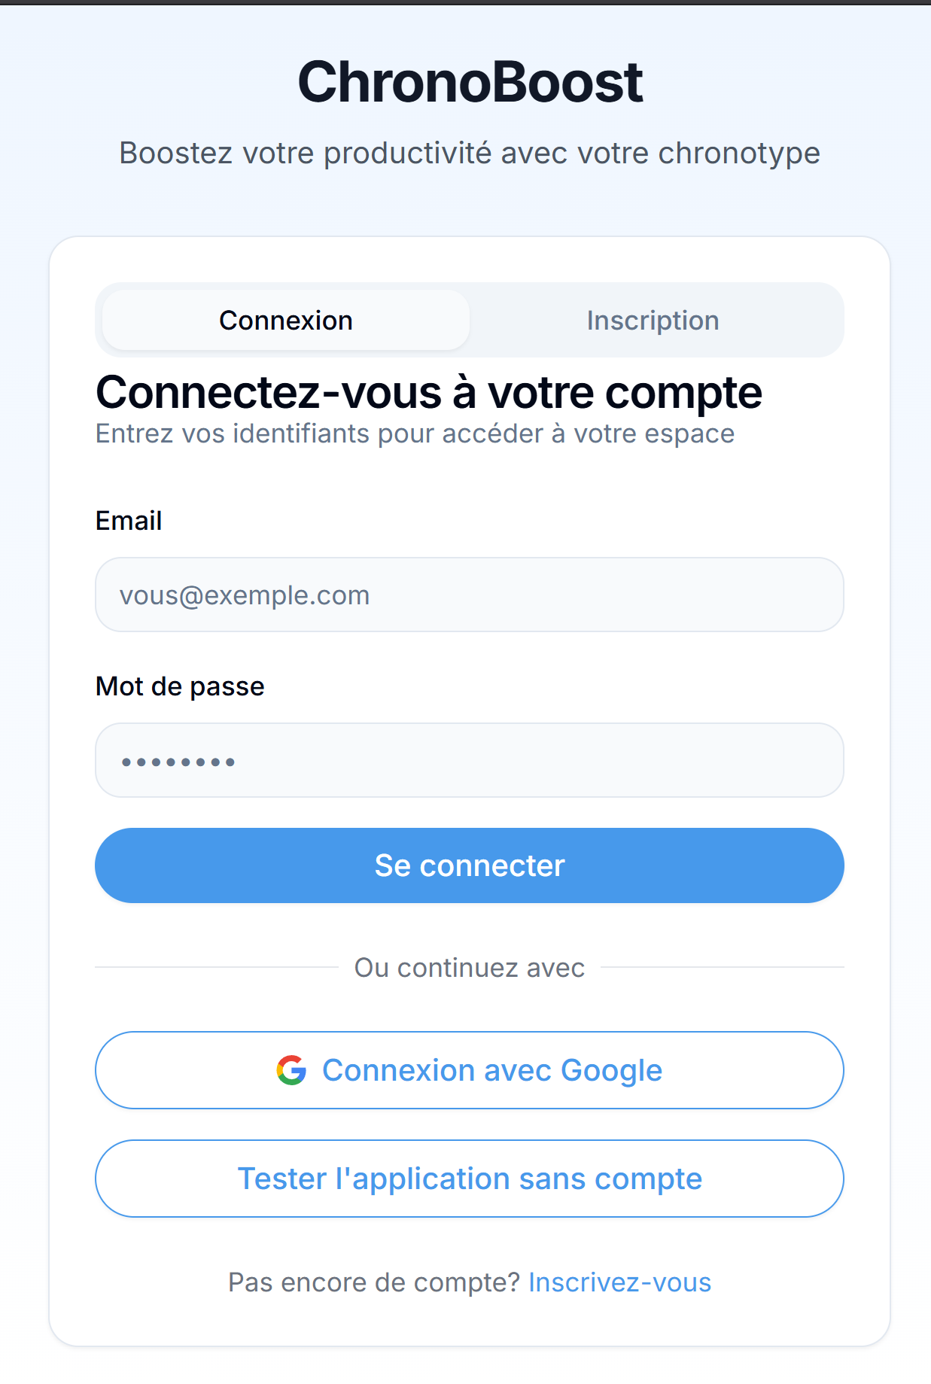Click the Pas encore de compte? text
The image size is (931, 1384).
[374, 1282]
